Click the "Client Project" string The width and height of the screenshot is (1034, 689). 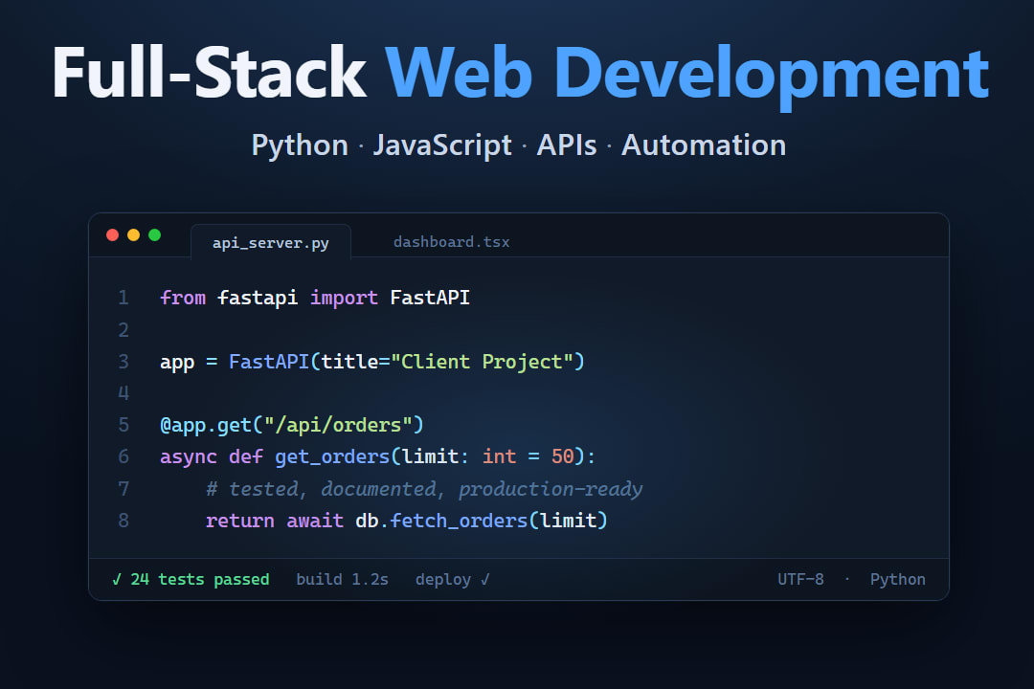(482, 362)
